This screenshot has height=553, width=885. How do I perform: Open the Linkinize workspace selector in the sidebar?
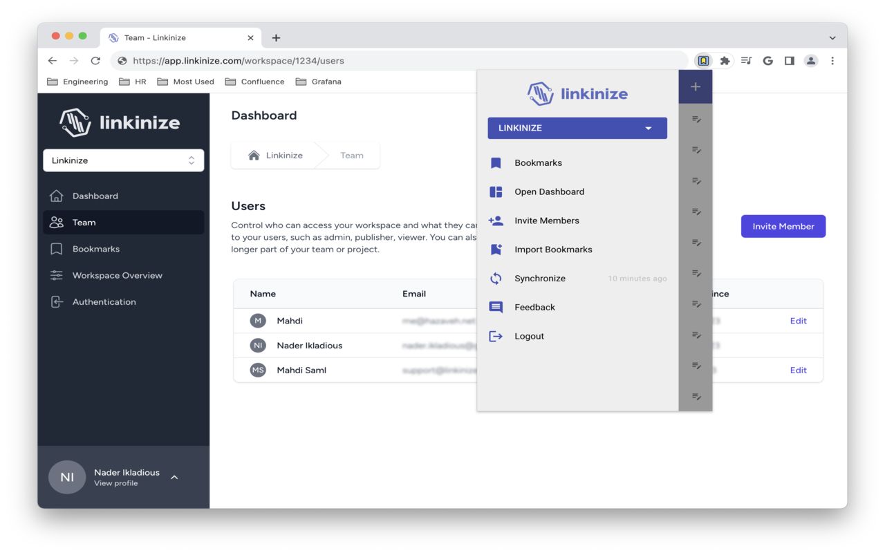[124, 160]
